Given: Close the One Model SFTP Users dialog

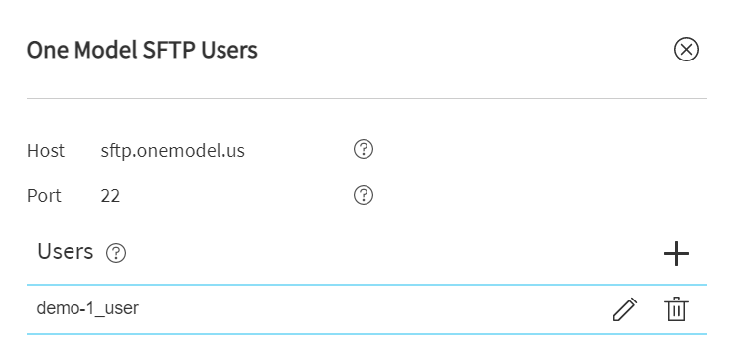Looking at the screenshot, I should coord(686,50).
